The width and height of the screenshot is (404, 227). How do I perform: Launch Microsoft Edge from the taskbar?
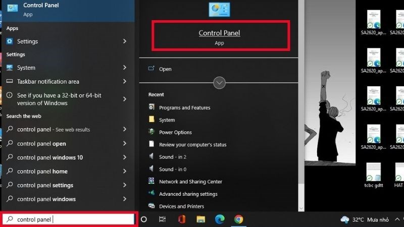220,219
